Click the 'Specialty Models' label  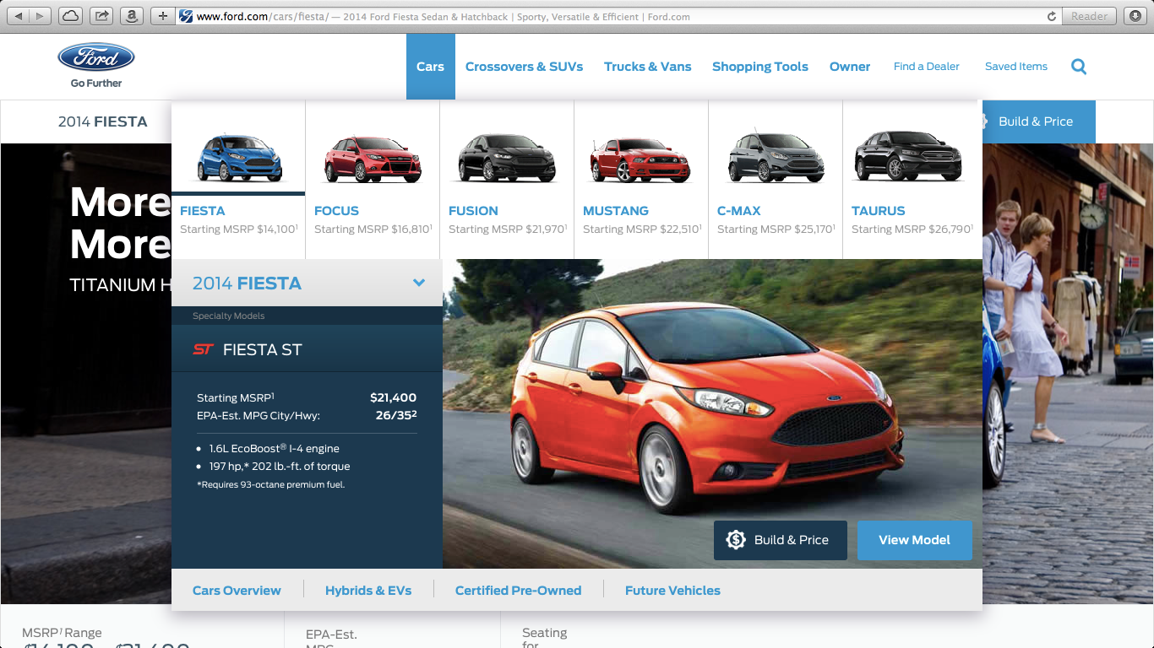[x=229, y=316]
